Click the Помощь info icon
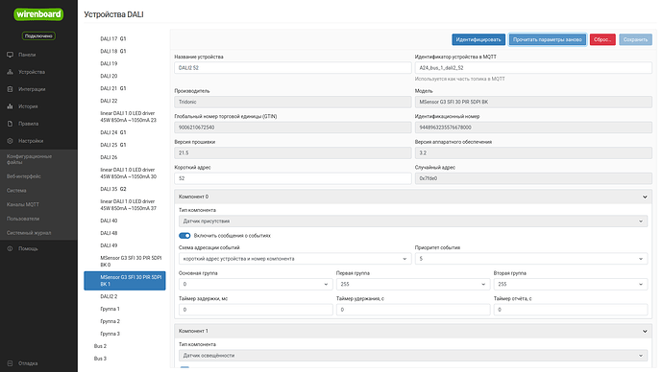663x372 pixels. (10, 249)
